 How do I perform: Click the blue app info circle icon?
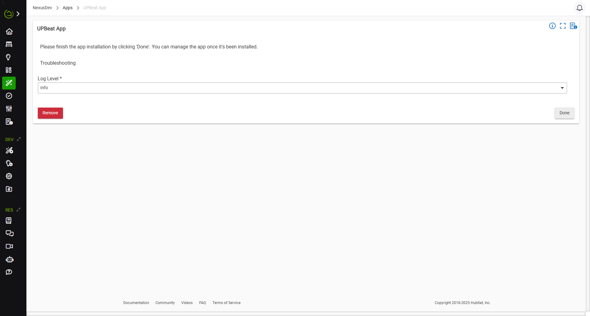(x=552, y=26)
